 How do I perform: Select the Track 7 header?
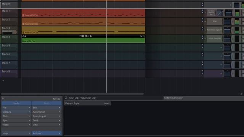click(x=9, y=65)
